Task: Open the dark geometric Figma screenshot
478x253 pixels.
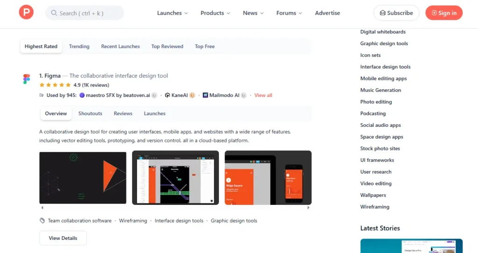Action: tap(83, 178)
